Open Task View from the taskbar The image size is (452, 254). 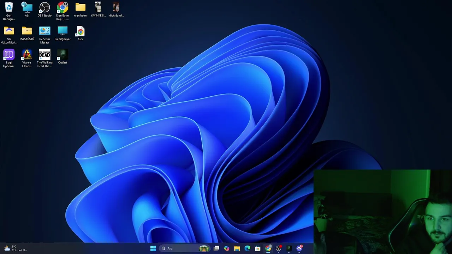tap(216, 248)
